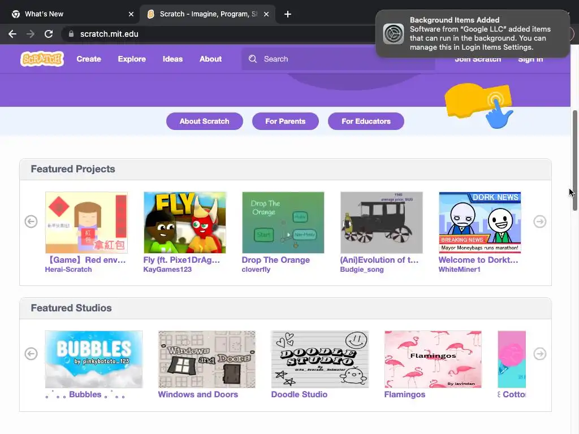Click the Windows and Doors title link
579x434 pixels.
[x=198, y=394]
